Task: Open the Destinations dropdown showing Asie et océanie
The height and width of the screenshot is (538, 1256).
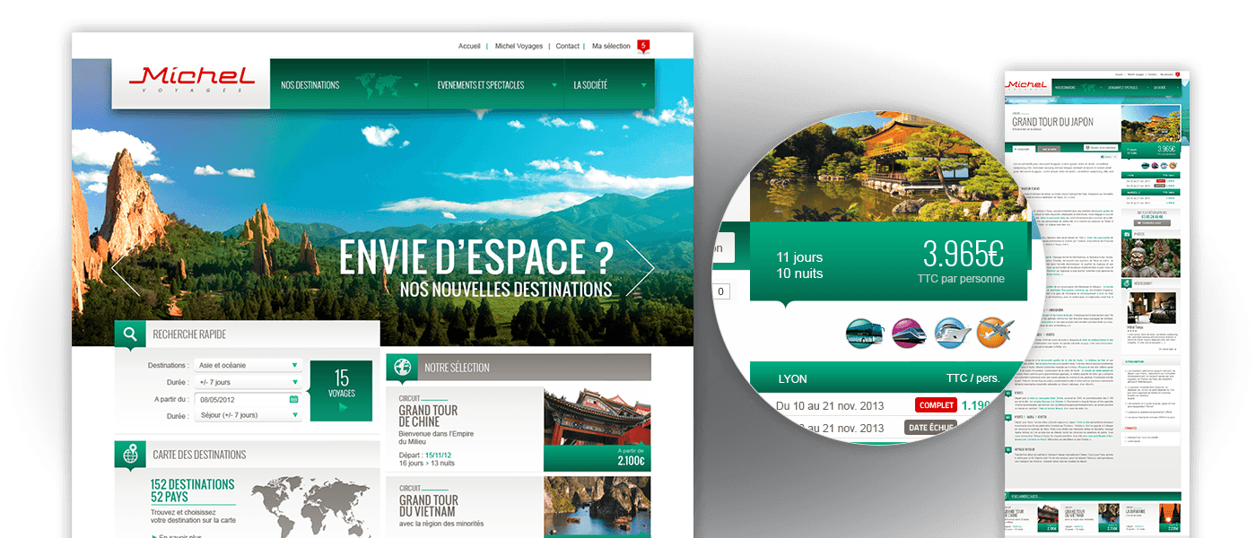Action: (x=248, y=366)
